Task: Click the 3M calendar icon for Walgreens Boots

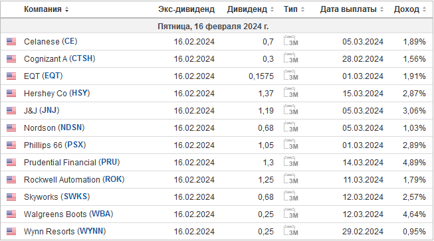Action: [291, 214]
